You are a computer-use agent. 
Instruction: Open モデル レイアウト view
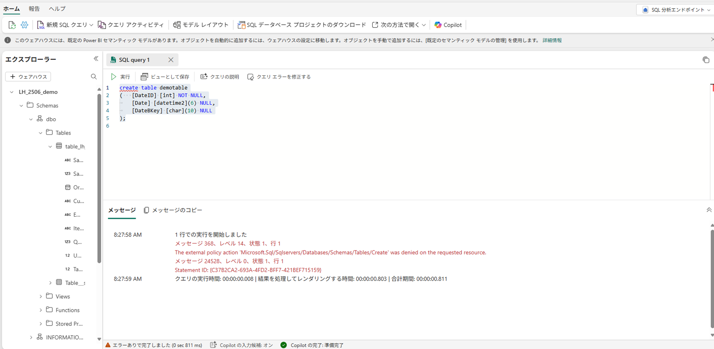click(201, 25)
